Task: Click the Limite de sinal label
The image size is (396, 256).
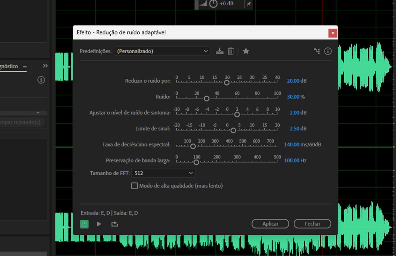Action: click(x=153, y=129)
